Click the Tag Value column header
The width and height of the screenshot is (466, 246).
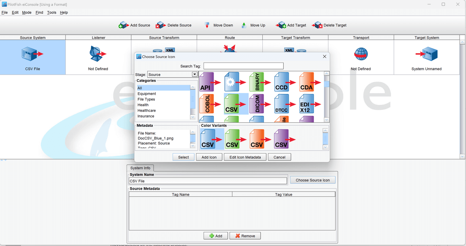pos(284,195)
